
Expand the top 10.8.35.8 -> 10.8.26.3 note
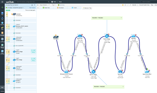tap(121, 18)
